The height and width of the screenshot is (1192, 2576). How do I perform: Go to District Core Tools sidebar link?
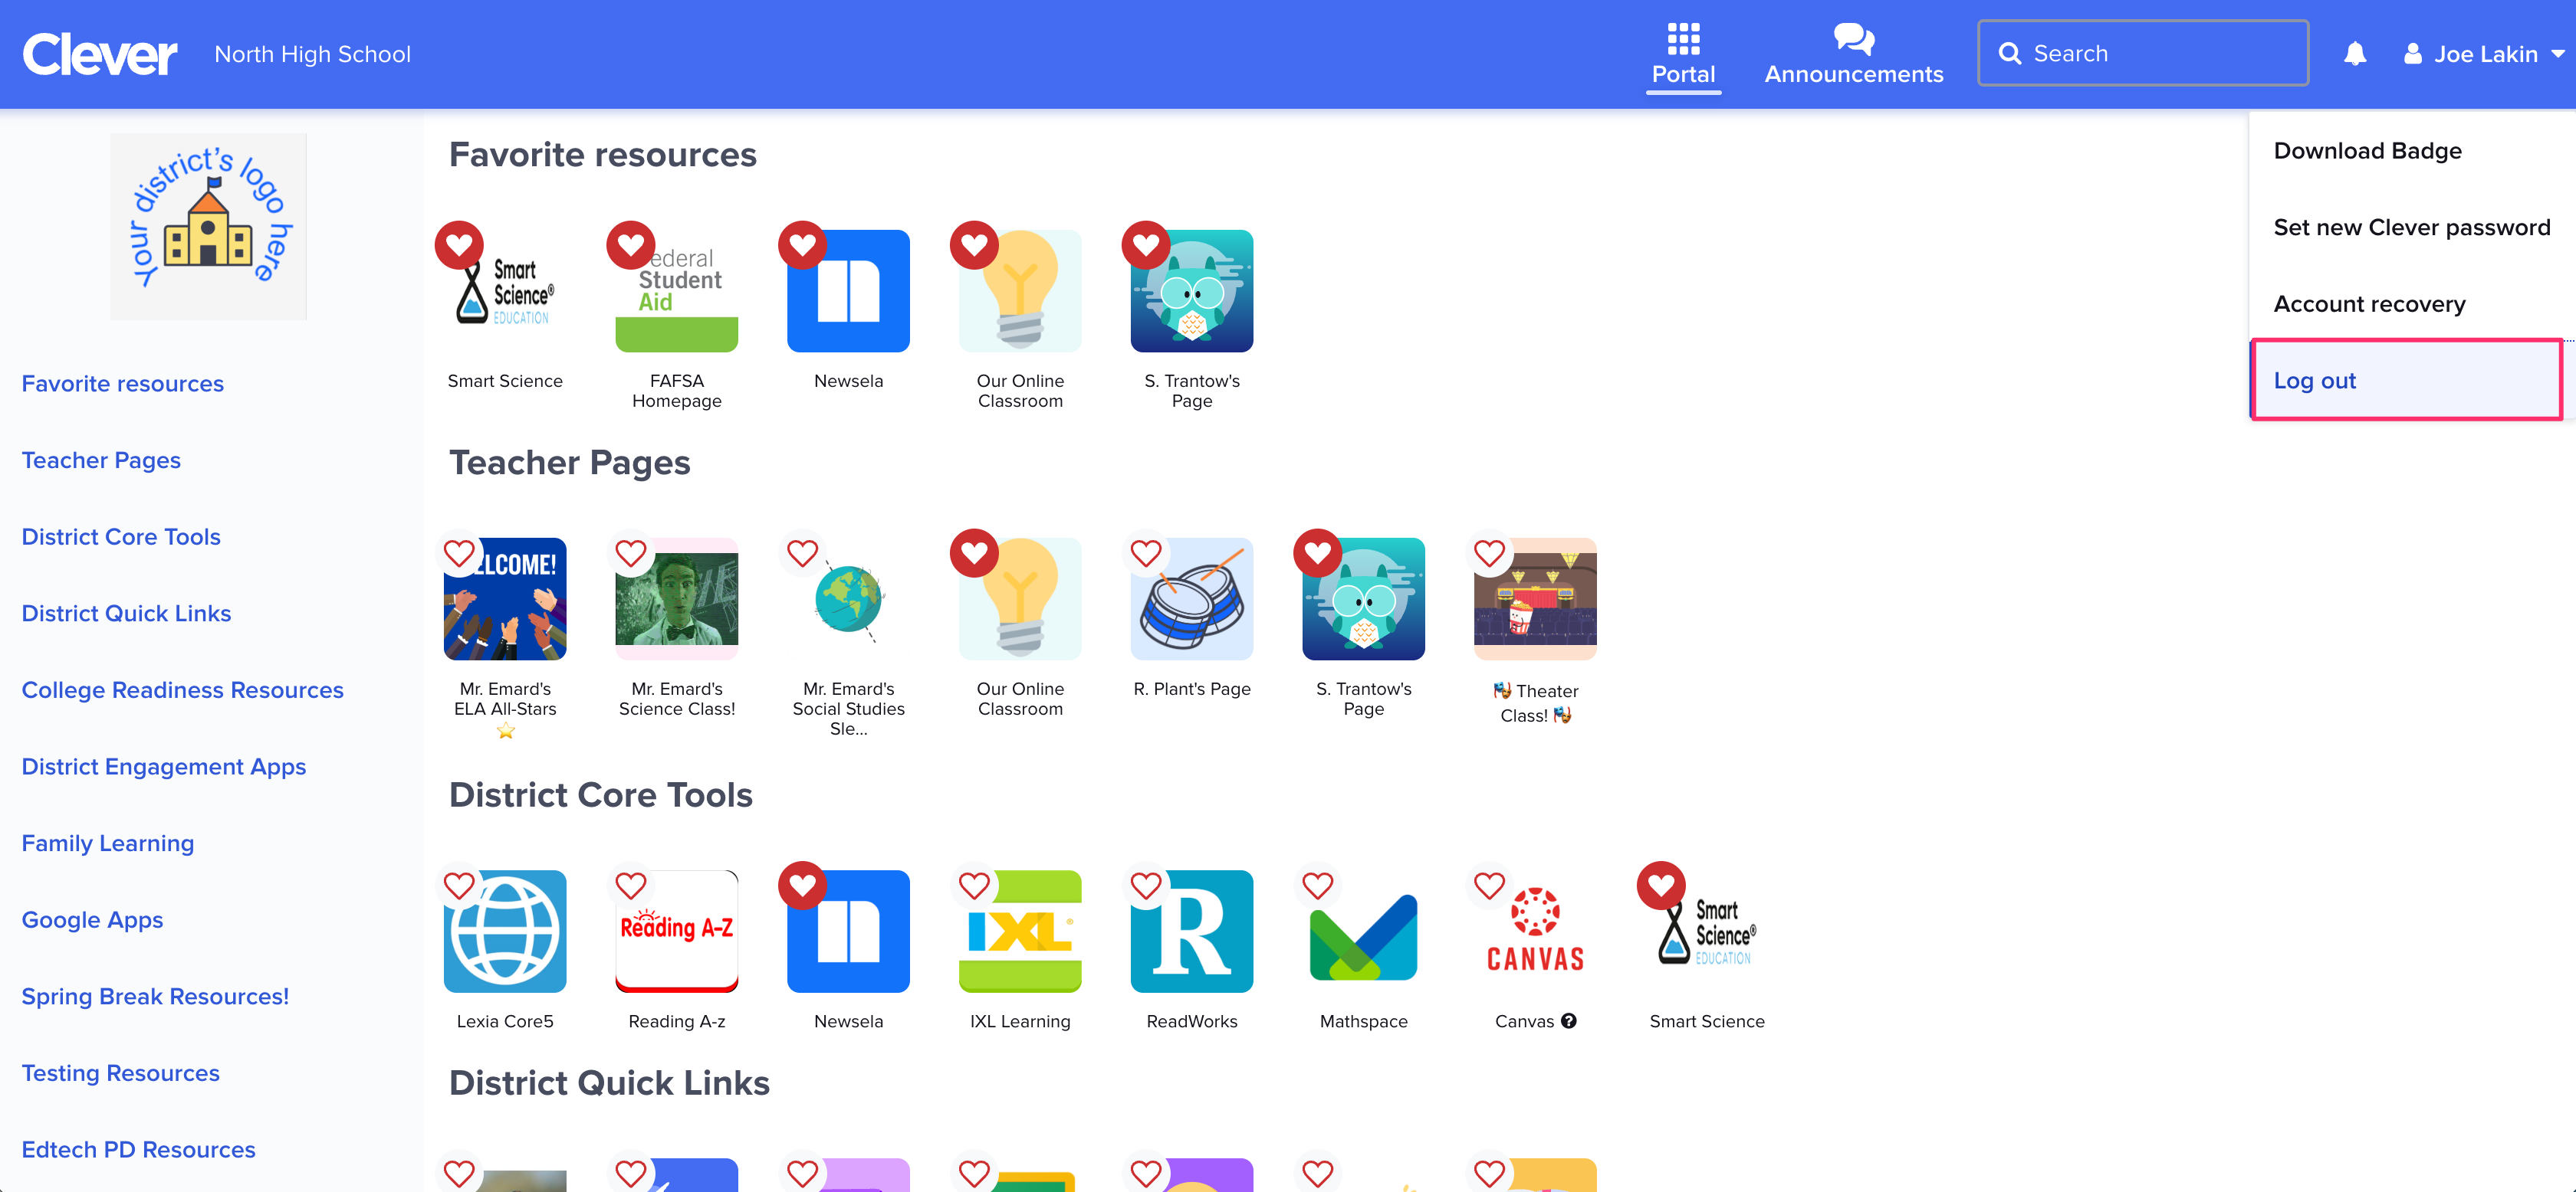(x=121, y=536)
